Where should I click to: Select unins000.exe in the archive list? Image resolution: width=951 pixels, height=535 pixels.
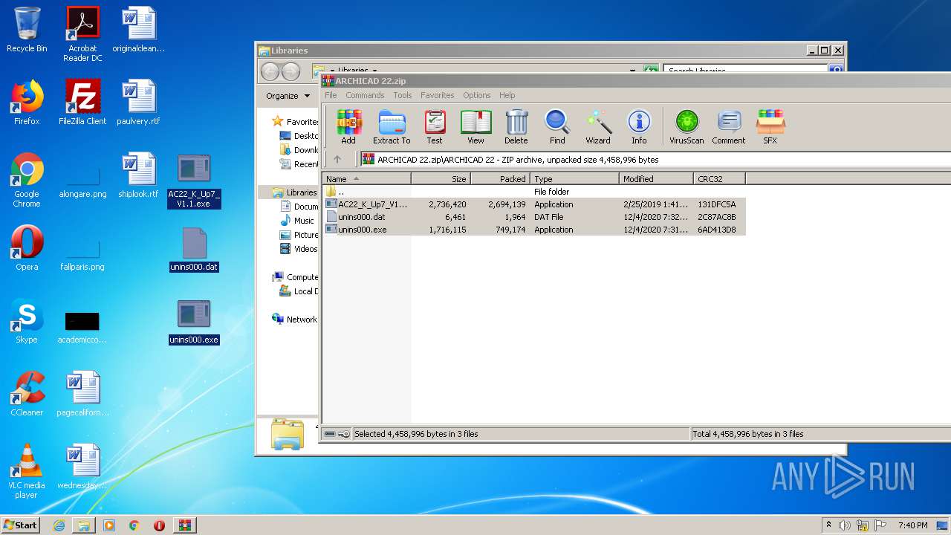534,230
